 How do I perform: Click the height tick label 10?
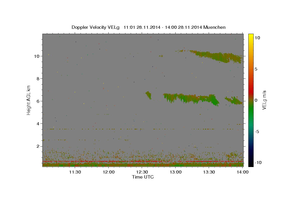point(37,56)
